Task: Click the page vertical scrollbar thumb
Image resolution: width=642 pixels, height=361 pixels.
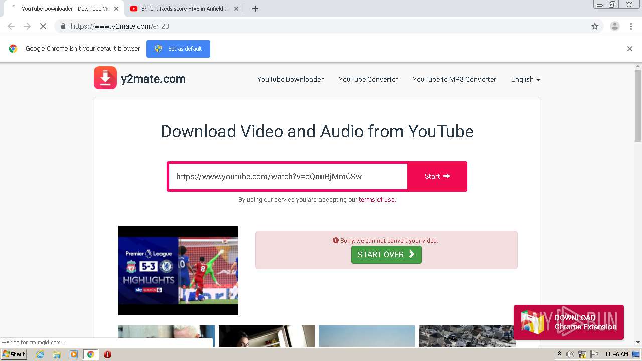Action: click(638, 105)
